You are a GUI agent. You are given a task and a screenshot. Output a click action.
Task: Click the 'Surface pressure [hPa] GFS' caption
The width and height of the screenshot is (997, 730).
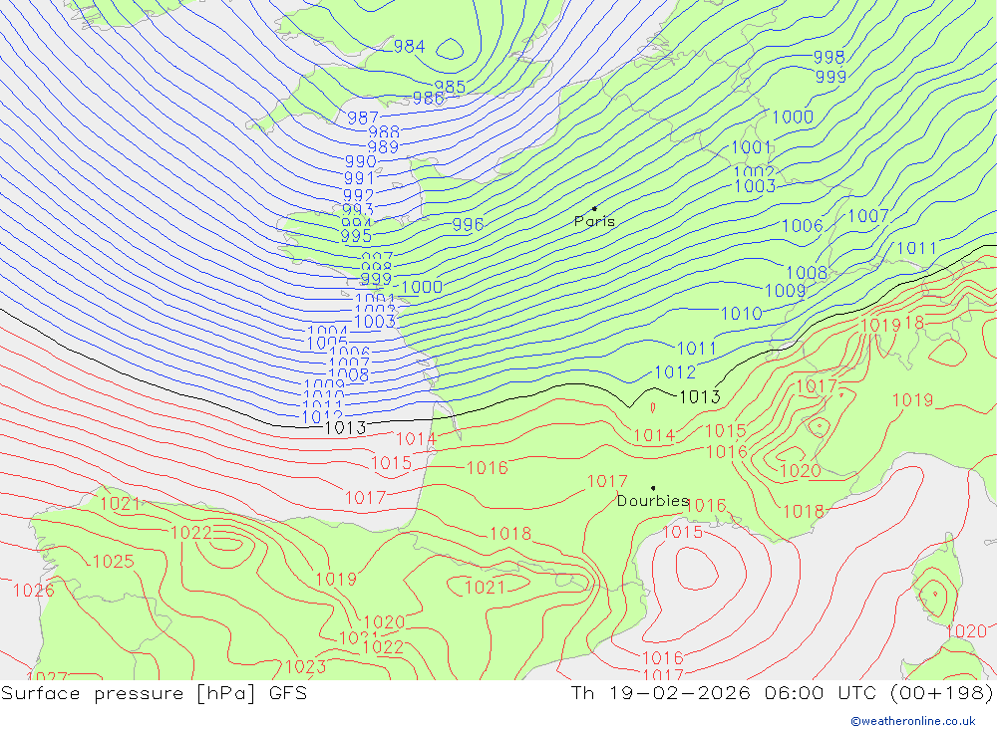[x=154, y=693]
